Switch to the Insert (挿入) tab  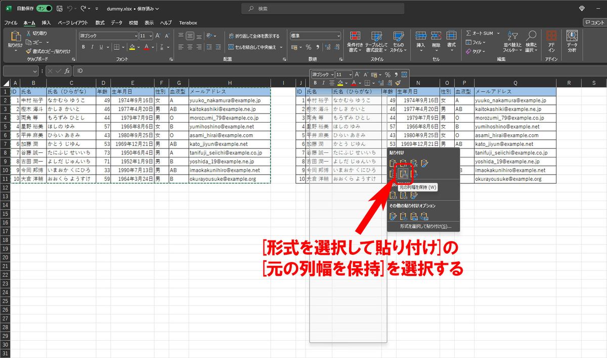pos(46,23)
